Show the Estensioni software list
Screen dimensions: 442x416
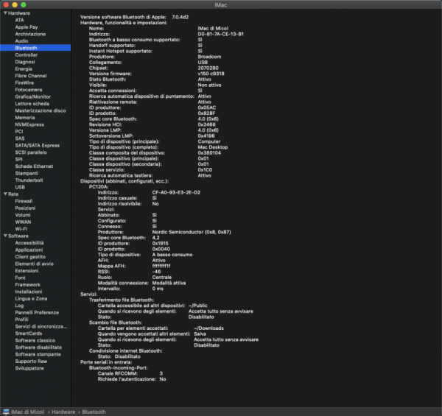click(27, 270)
